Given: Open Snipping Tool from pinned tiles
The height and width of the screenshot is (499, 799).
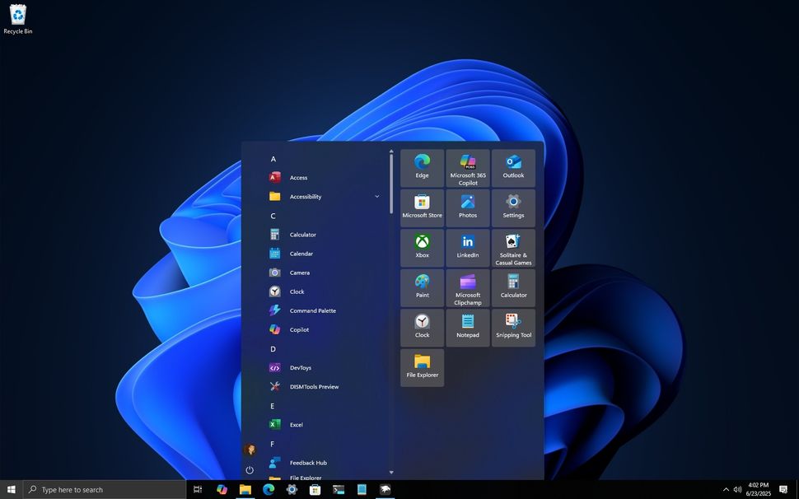Looking at the screenshot, I should (x=512, y=327).
